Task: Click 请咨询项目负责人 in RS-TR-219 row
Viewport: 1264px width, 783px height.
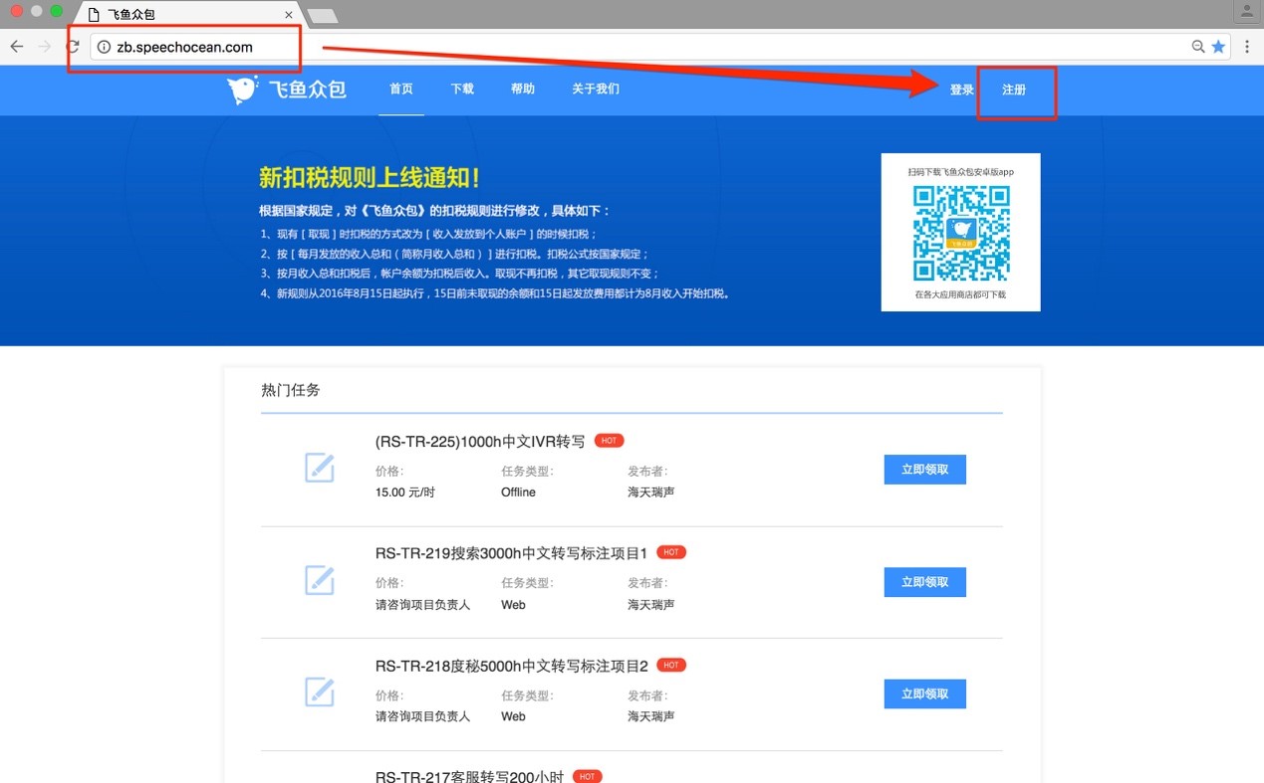Action: click(x=422, y=605)
